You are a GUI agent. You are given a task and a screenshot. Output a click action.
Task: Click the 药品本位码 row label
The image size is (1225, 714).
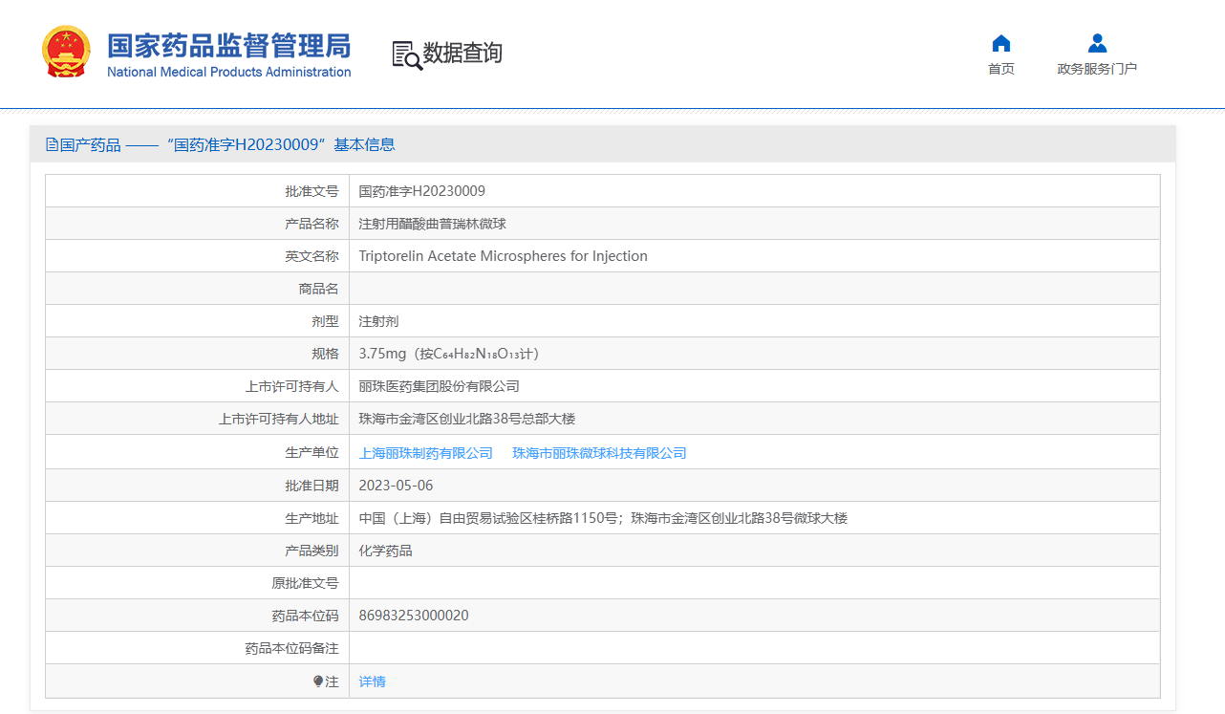(x=305, y=616)
